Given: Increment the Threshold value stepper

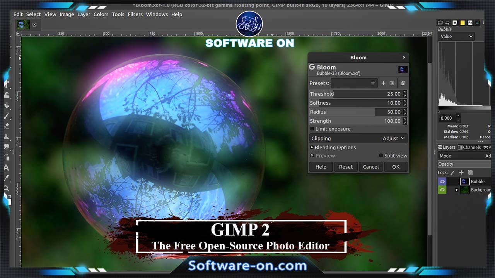Looking at the screenshot, I should [405, 92].
